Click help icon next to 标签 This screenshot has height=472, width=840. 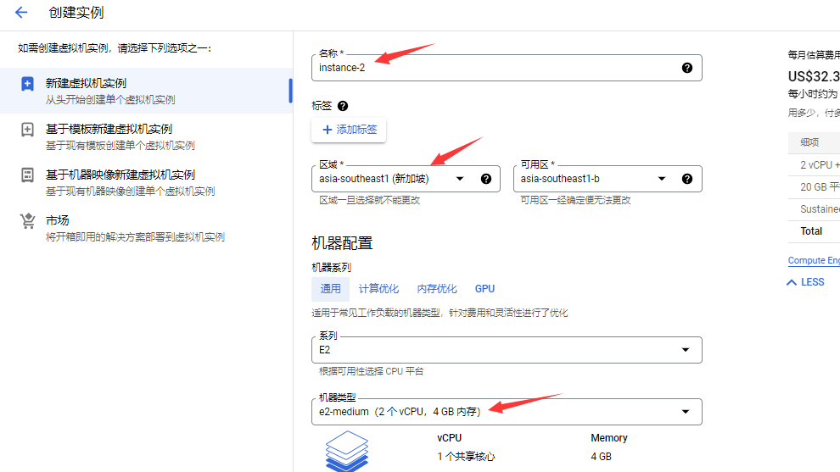point(343,106)
